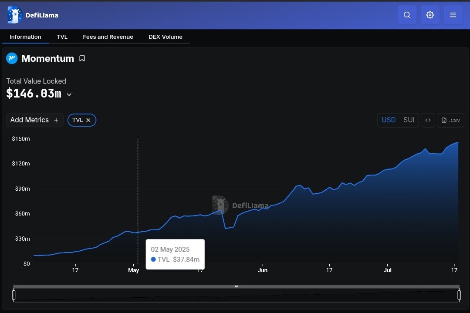Click the $150m axis label
Image resolution: width=470 pixels, height=313 pixels.
(x=20, y=139)
